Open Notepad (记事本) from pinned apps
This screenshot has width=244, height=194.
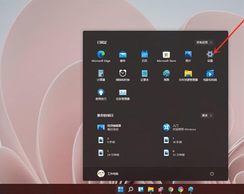(144, 76)
